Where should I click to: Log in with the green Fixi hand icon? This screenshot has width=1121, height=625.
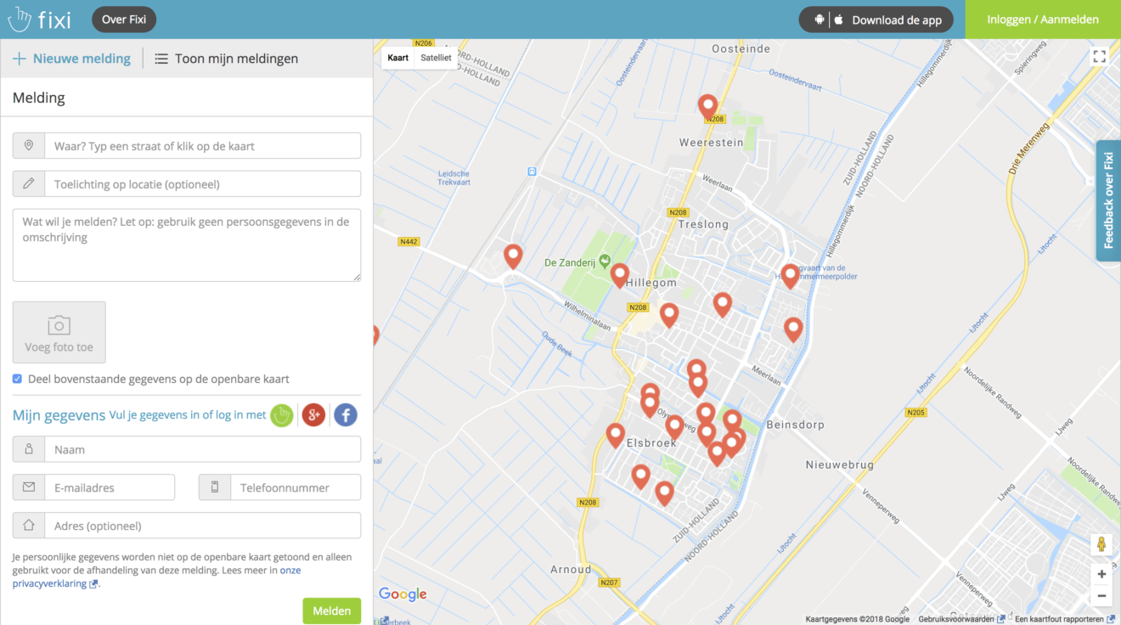point(281,415)
